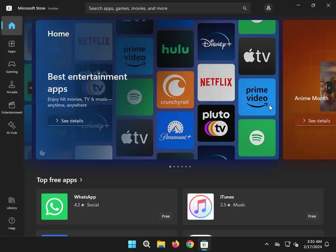Click the Crunchyroll tile

pyautogui.click(x=175, y=90)
